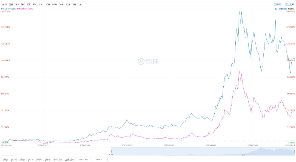Select the 近1月 time range
Image resolution: width=296 pixels, height=162 pixels.
point(5,160)
